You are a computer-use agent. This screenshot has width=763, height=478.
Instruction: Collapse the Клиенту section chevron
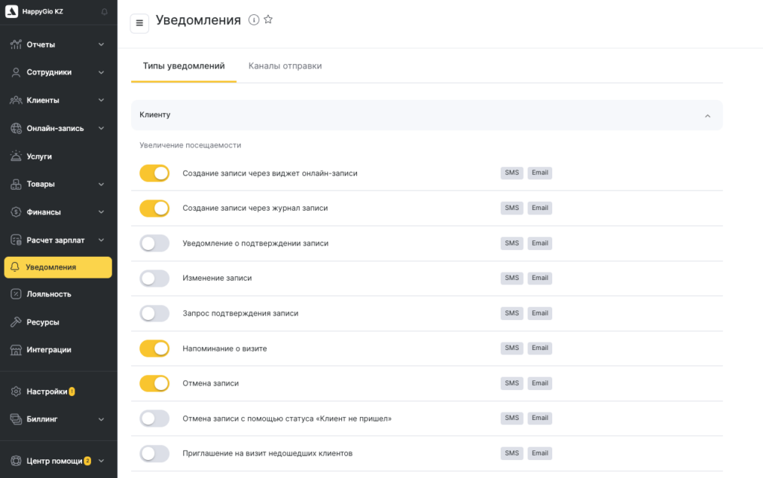(708, 115)
